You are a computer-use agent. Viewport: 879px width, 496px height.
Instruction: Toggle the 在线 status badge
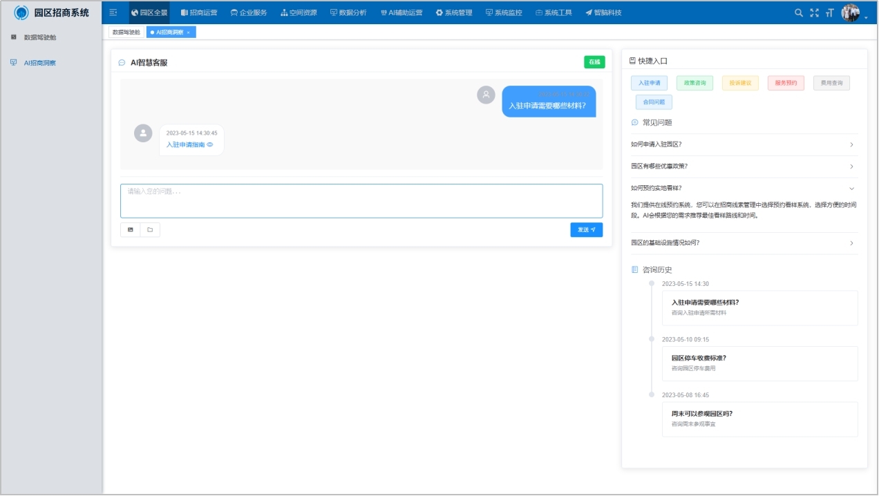pos(592,61)
